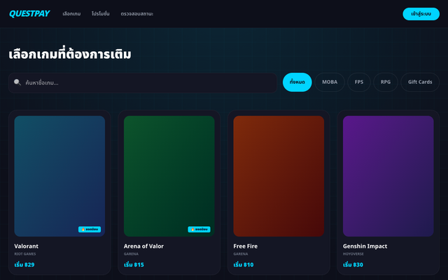Open the ตรวจสอบสถานะ nav menu item
The width and height of the screenshot is (448, 280).
137,14
